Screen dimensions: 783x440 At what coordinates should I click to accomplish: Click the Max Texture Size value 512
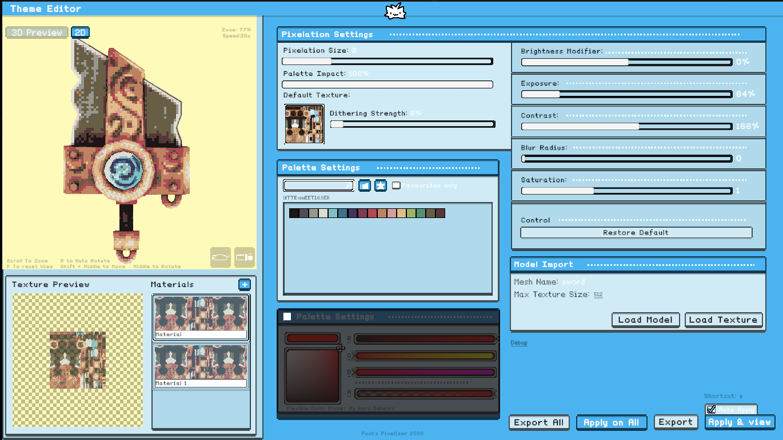(x=598, y=294)
